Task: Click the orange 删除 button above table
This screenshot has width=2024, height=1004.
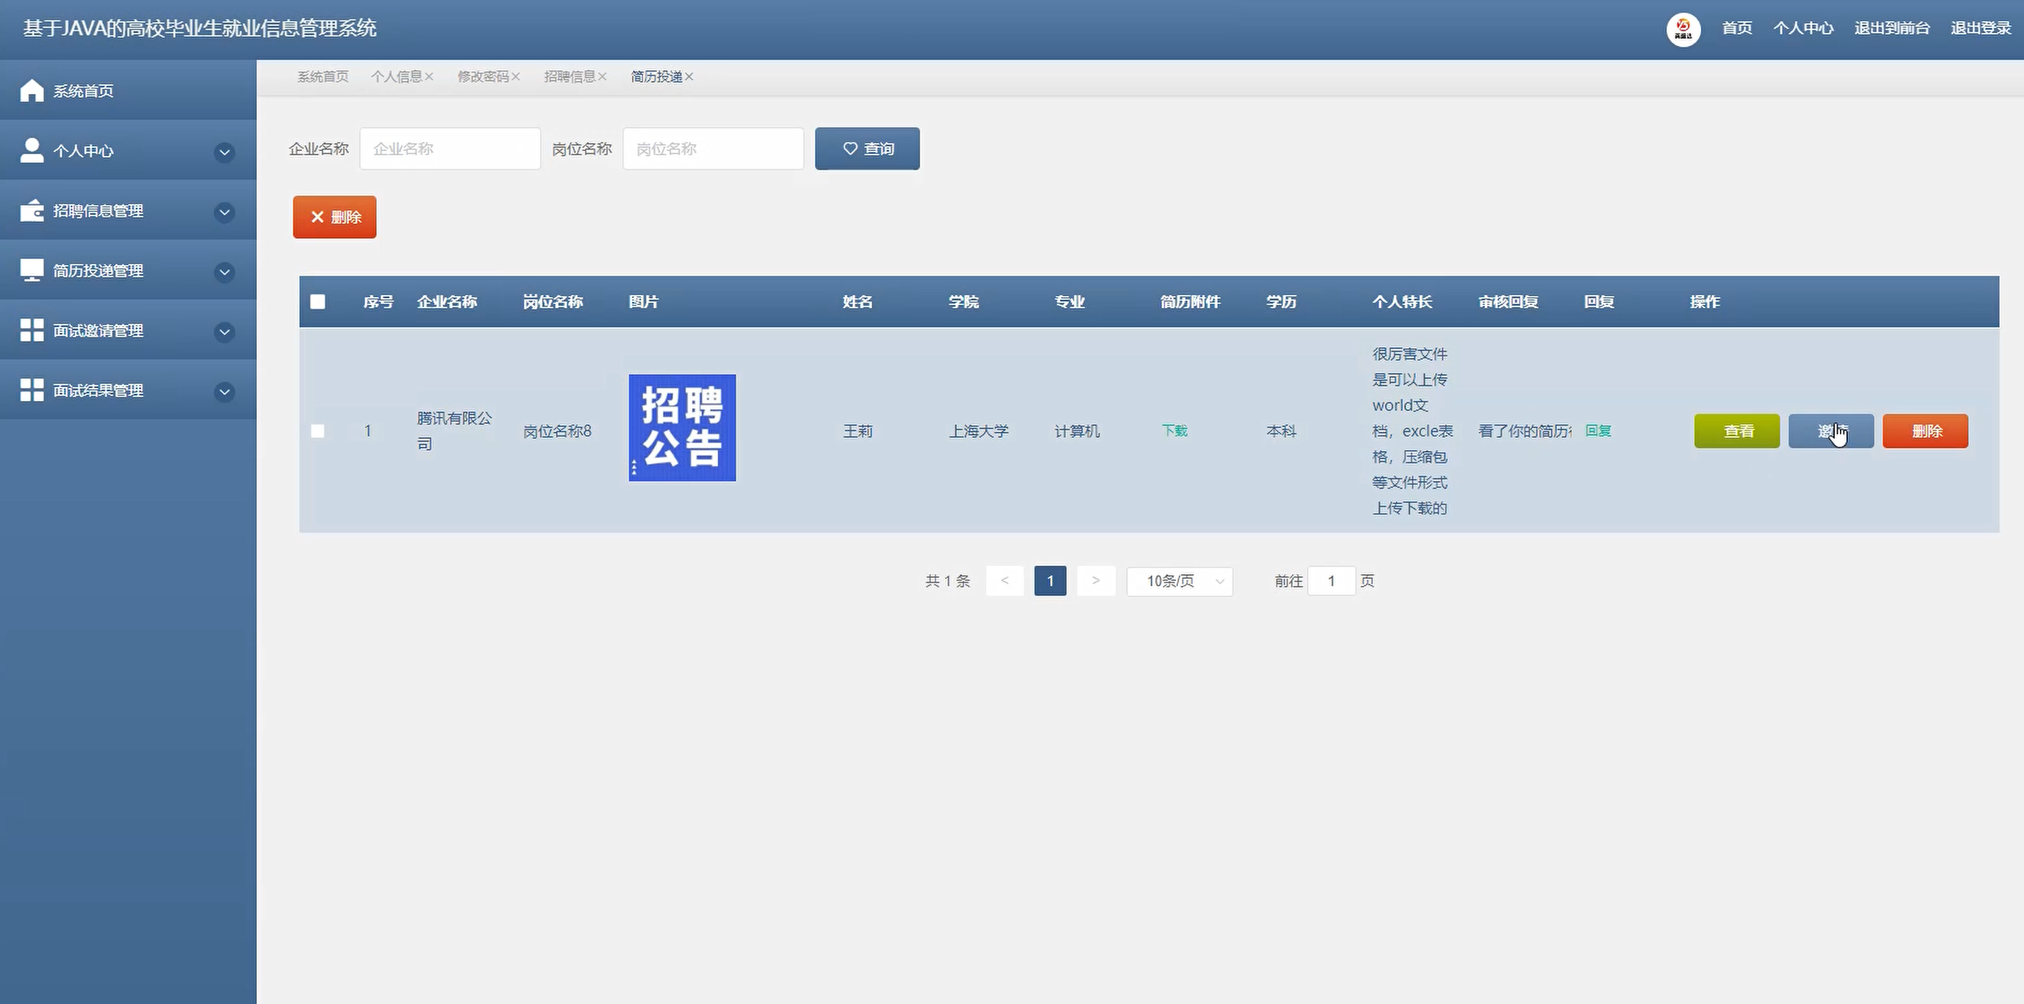Action: (334, 217)
